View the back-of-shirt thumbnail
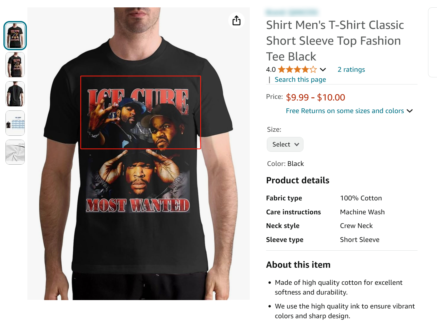 click(15, 94)
